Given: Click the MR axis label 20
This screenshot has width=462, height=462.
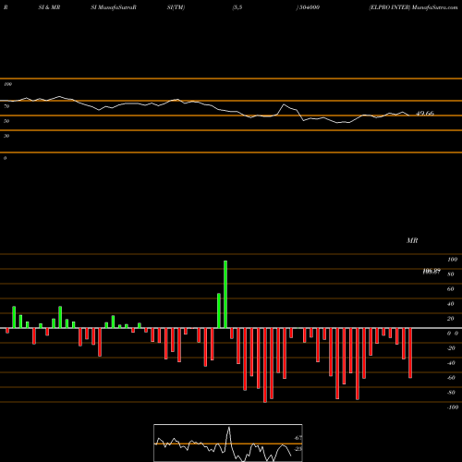Looking at the screenshot, I should tap(450, 319).
